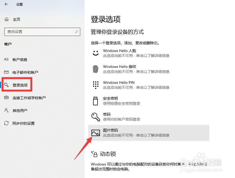Viewport: 235px width, 178px height.
Task: Open 帐户信息 in sidebar
Action: point(20,60)
